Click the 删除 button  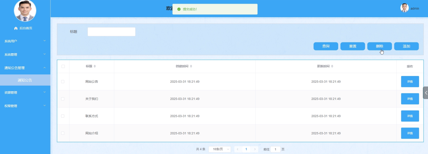coord(379,46)
